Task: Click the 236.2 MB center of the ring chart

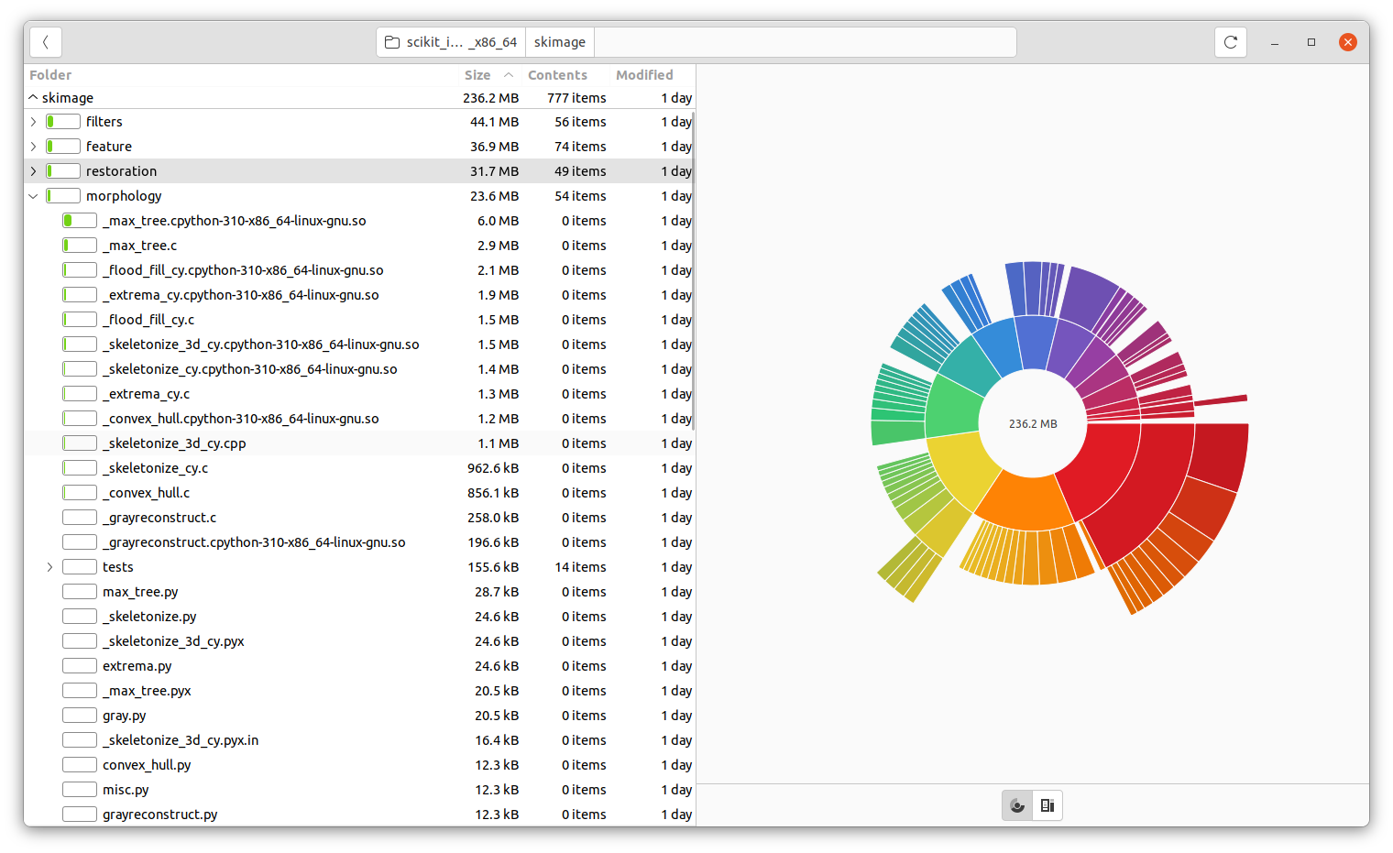Action: (1033, 423)
